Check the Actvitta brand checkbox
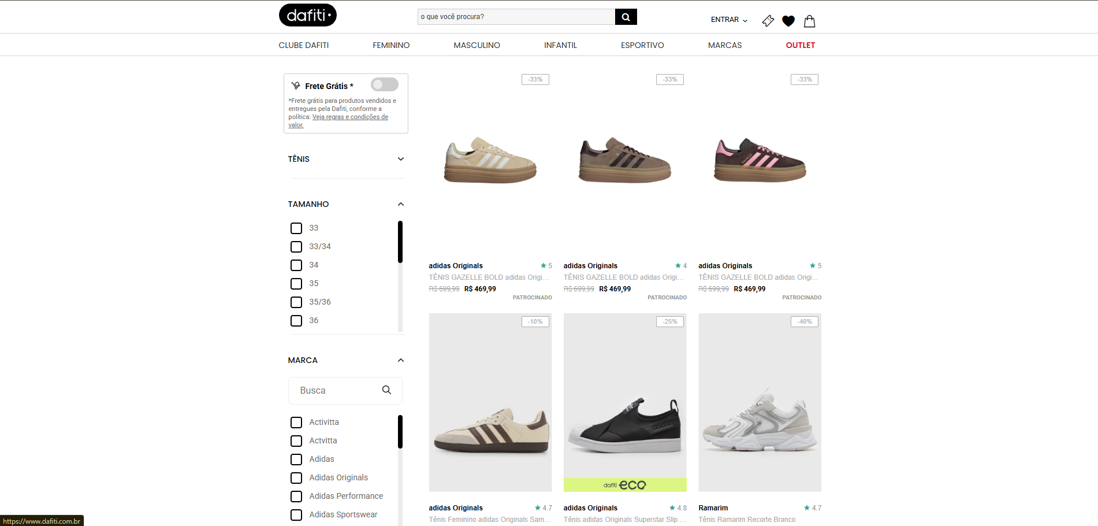 (296, 441)
